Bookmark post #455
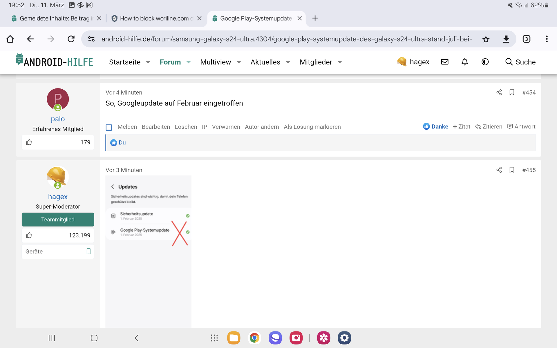The height and width of the screenshot is (348, 557). point(512,170)
